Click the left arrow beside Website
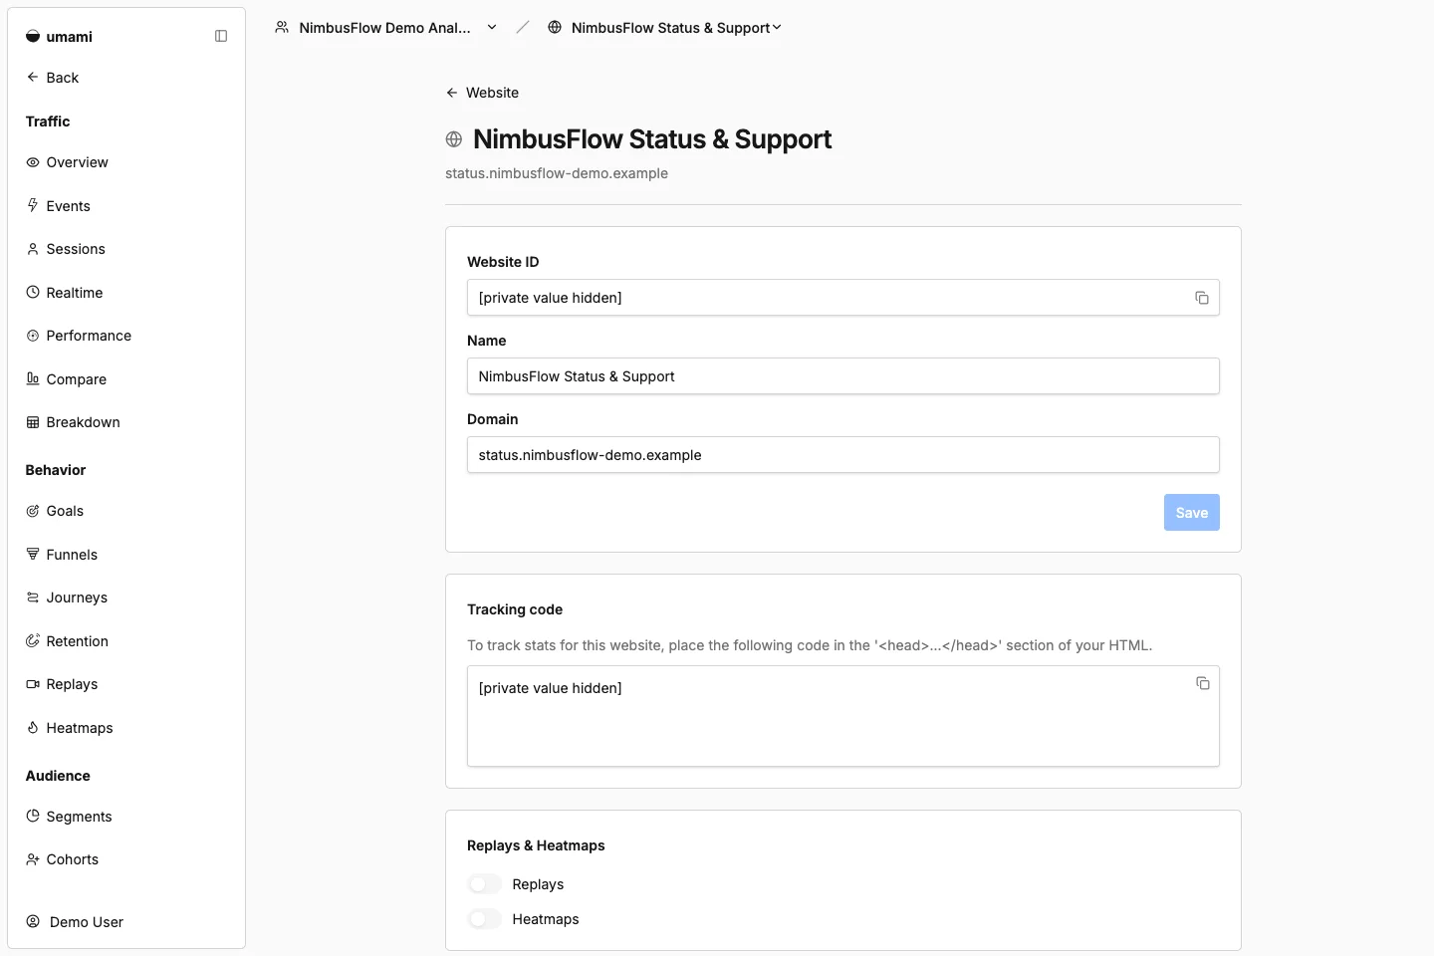Viewport: 1434px width, 956px height. tap(452, 93)
